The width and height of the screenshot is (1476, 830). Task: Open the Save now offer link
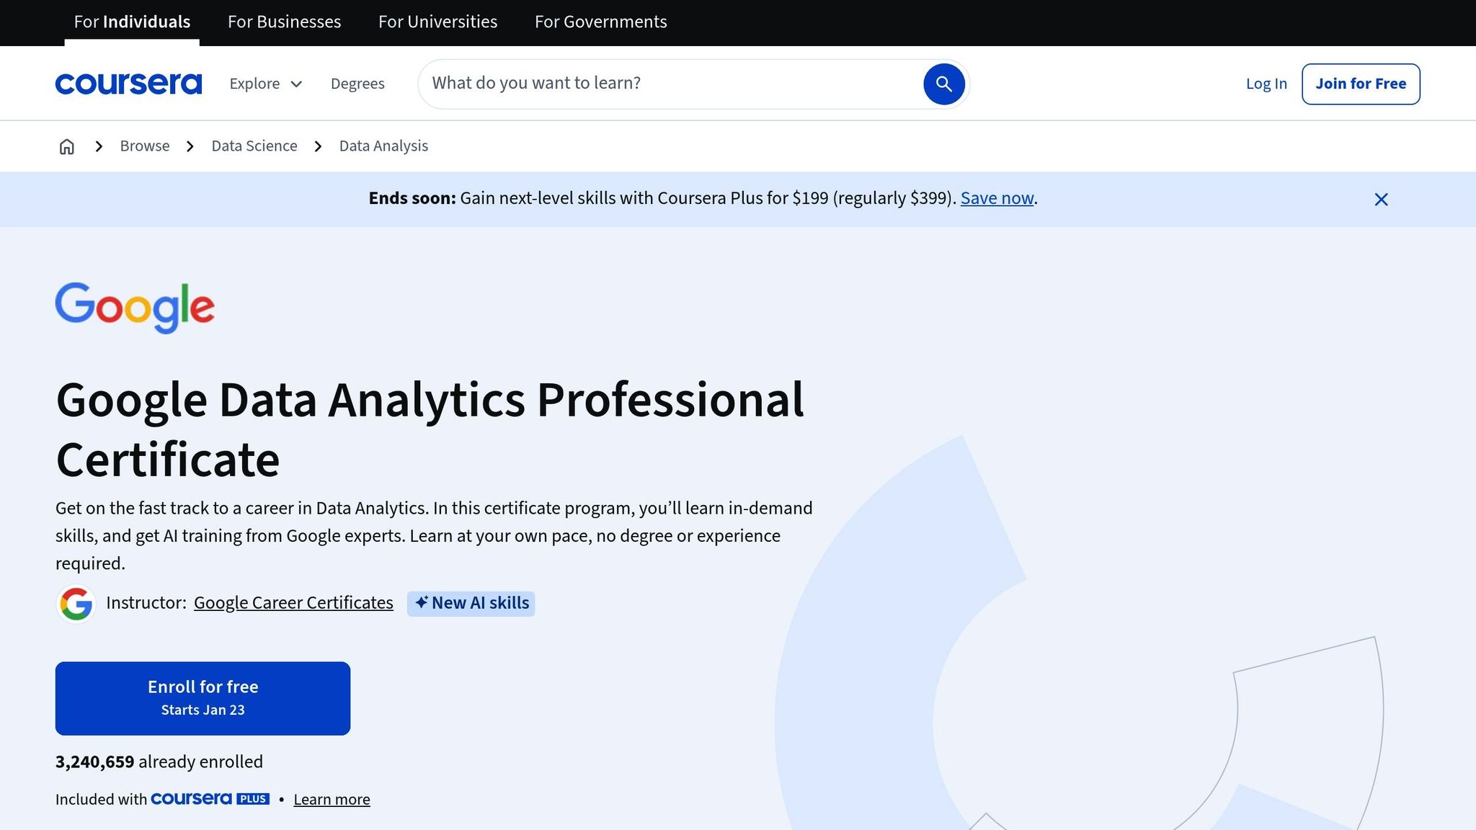996,197
